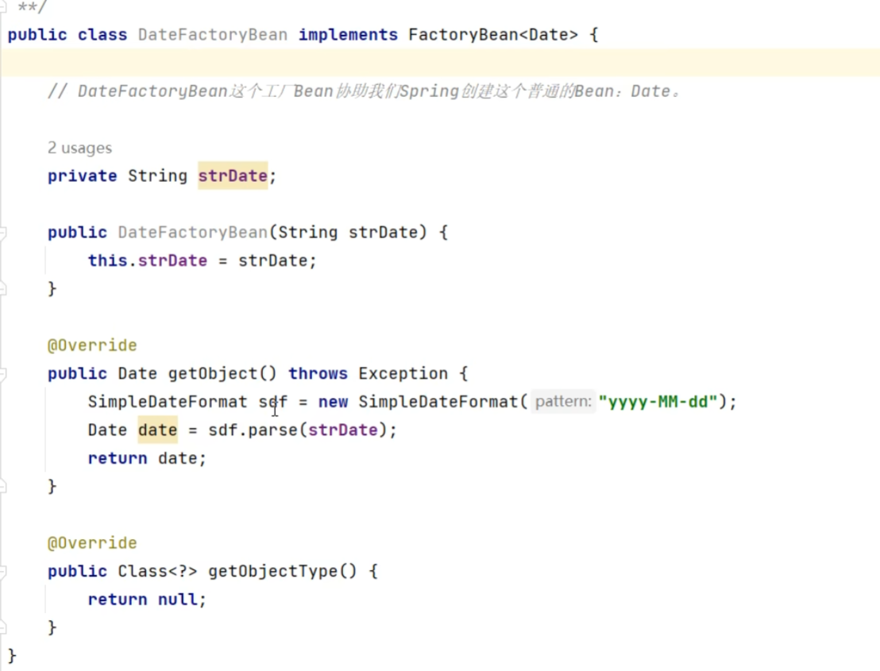Collapse the DateFactoryBean constructor fold marker
This screenshot has width=880, height=671.
pos(3,233)
